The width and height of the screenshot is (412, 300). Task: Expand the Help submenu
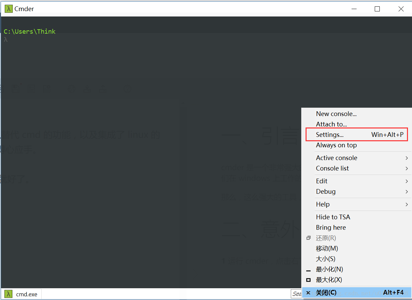pos(357,204)
